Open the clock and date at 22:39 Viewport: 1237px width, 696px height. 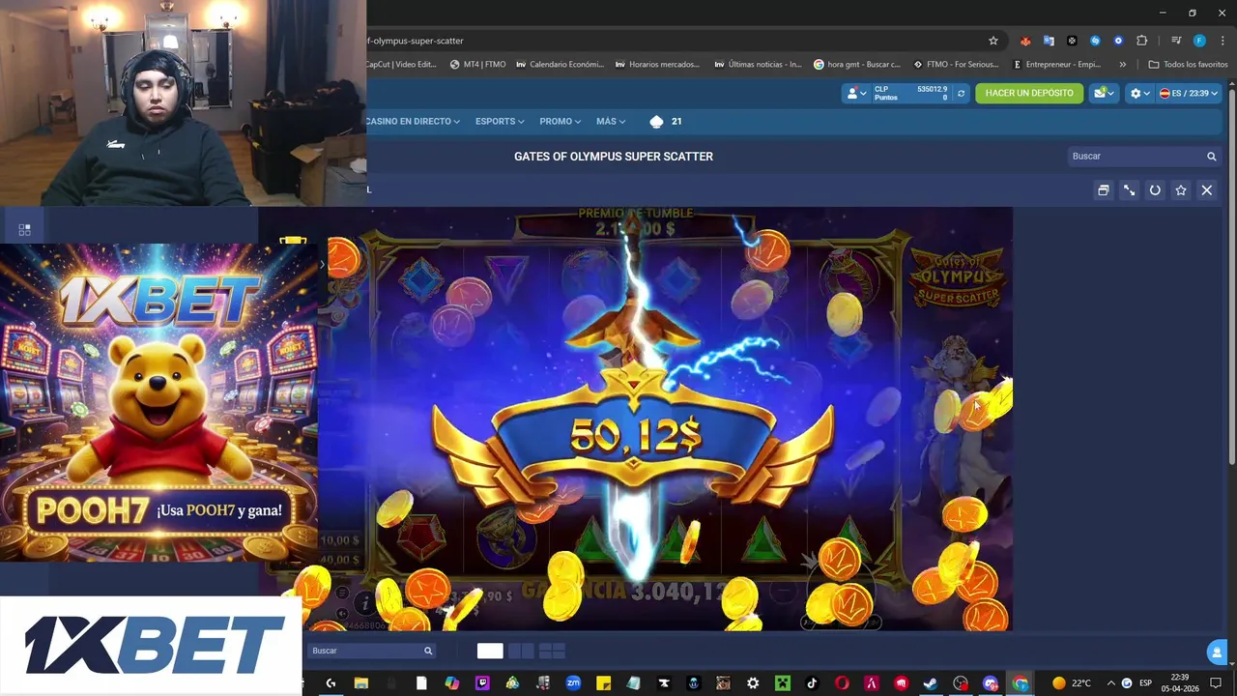[x=1180, y=683]
